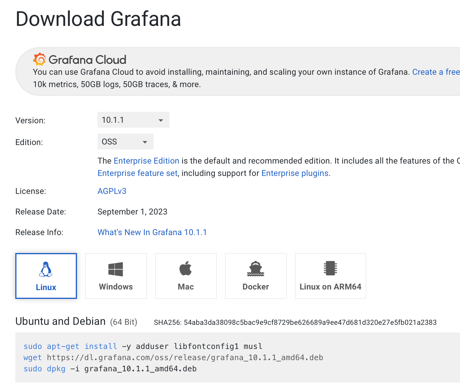460x386 pixels.
Task: Click the sudo dpkg -i command line
Action: (110, 369)
